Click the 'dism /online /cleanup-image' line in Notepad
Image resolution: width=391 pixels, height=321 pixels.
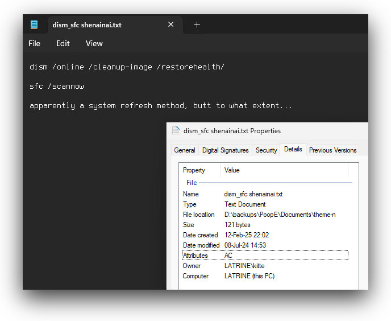[127, 67]
